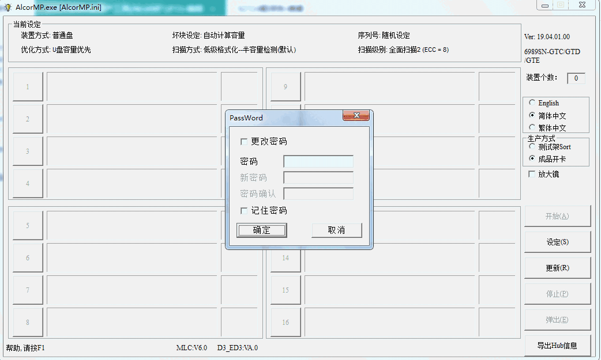The image size is (601, 360).
Task: Confirm the password dialog with 确定
Action: [x=262, y=230]
